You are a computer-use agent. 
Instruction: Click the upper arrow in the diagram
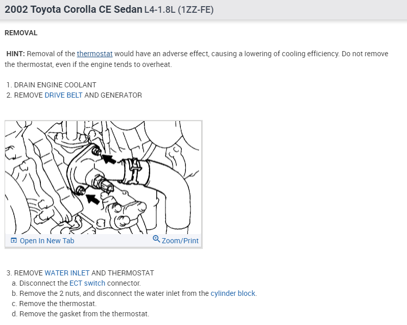pos(109,158)
